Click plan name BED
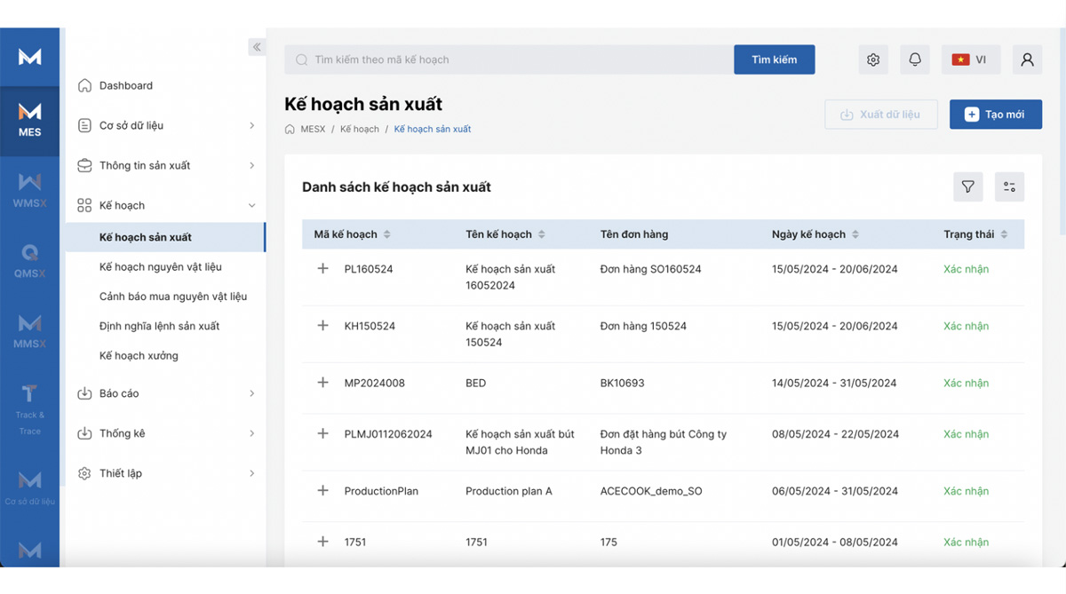This screenshot has height=594, width=1066. tap(476, 383)
